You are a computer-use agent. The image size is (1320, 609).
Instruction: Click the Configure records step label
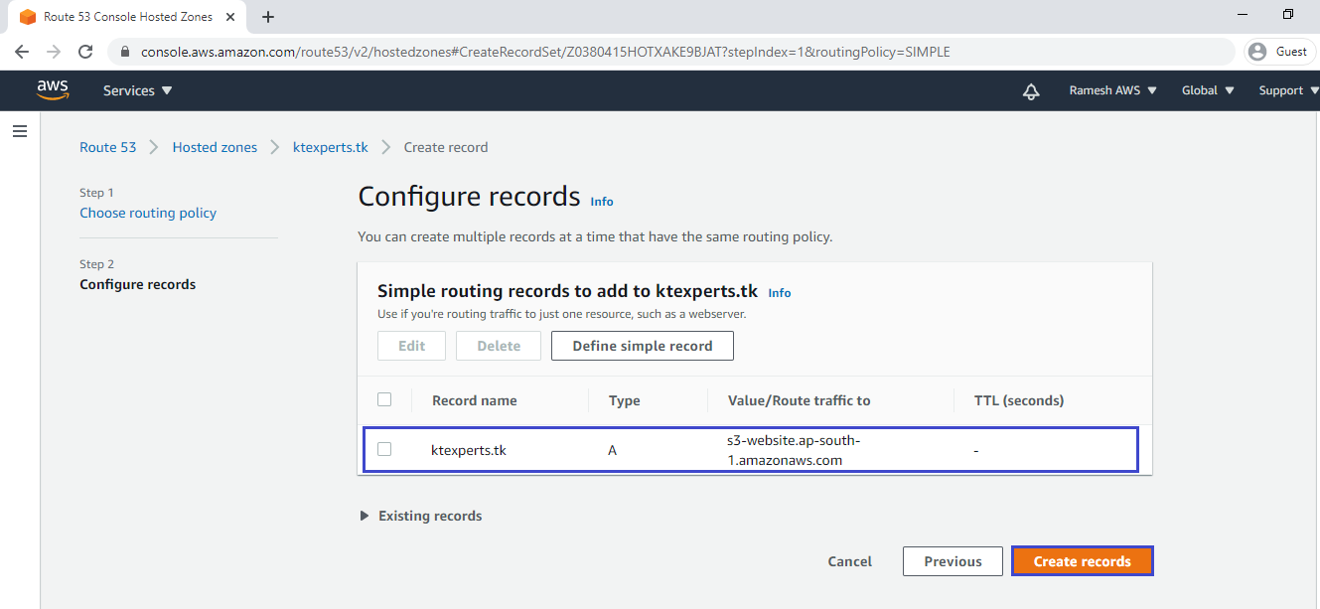(x=138, y=284)
